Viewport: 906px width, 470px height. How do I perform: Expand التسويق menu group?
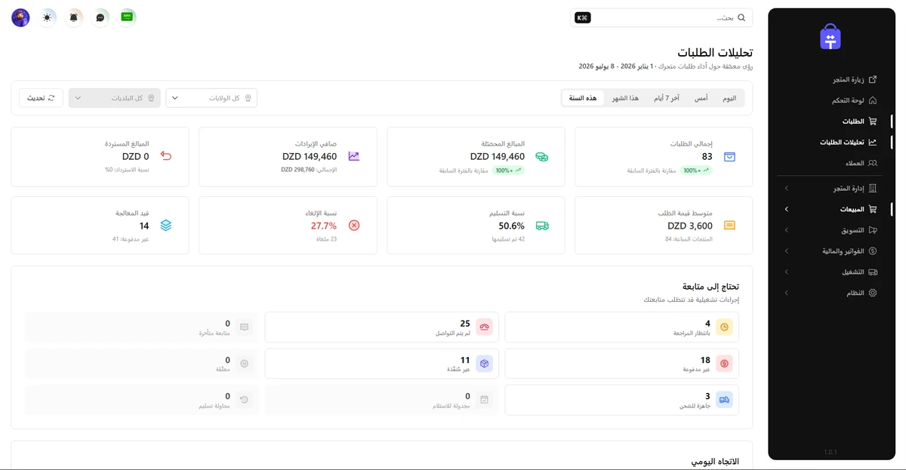click(x=831, y=230)
